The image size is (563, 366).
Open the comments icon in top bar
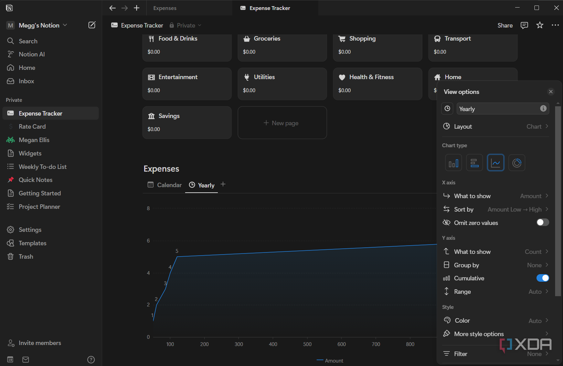(x=524, y=25)
